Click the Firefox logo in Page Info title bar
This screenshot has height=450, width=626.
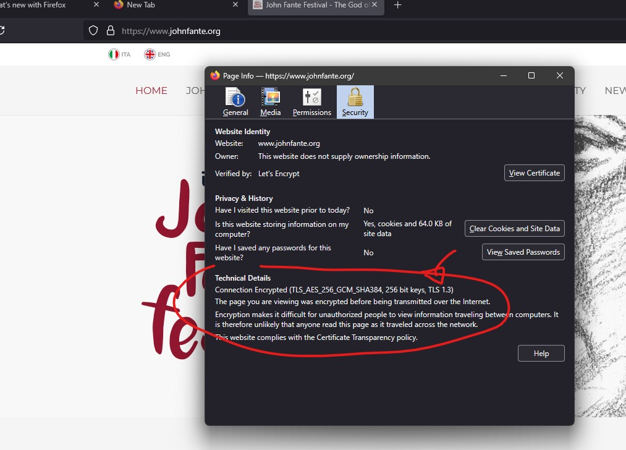point(215,75)
